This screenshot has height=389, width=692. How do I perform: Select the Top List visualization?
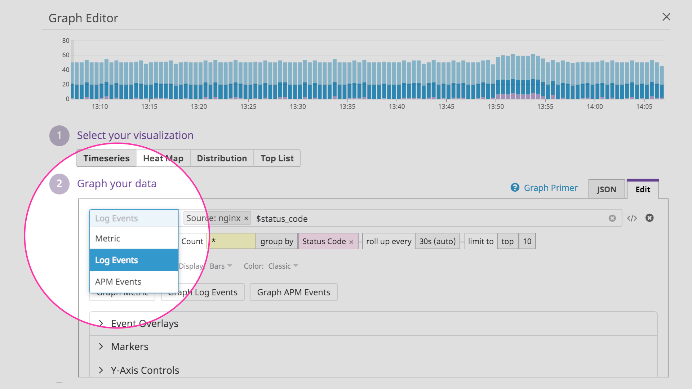point(276,158)
